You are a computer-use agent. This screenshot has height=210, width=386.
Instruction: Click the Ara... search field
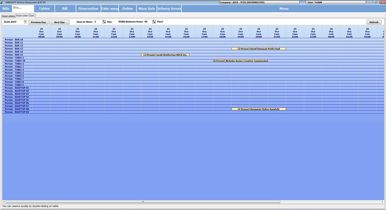point(23,8)
